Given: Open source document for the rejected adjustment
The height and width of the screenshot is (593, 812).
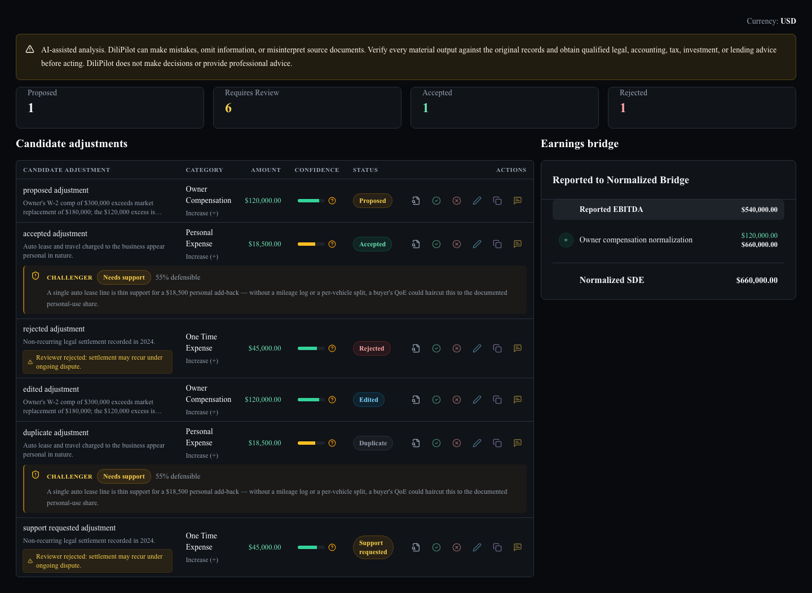Looking at the screenshot, I should click(416, 348).
